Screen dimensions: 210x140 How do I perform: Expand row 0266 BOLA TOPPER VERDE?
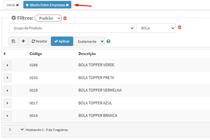[7, 65]
